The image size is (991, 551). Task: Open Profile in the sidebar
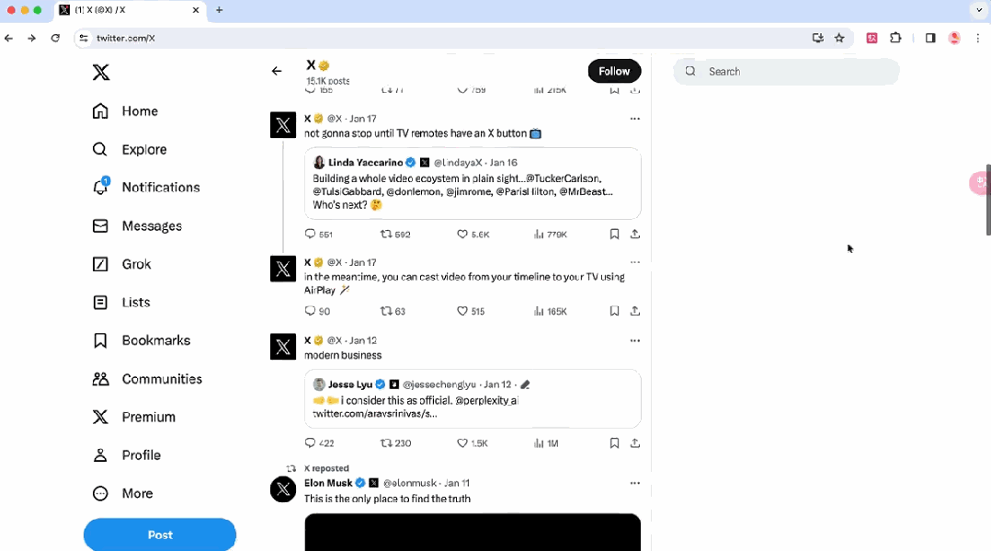click(127, 454)
